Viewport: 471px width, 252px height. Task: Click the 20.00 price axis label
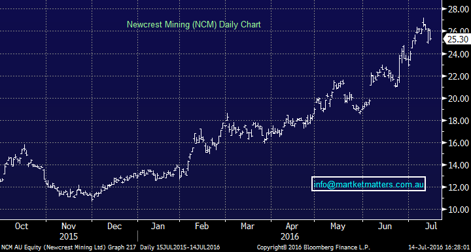pos(459,99)
